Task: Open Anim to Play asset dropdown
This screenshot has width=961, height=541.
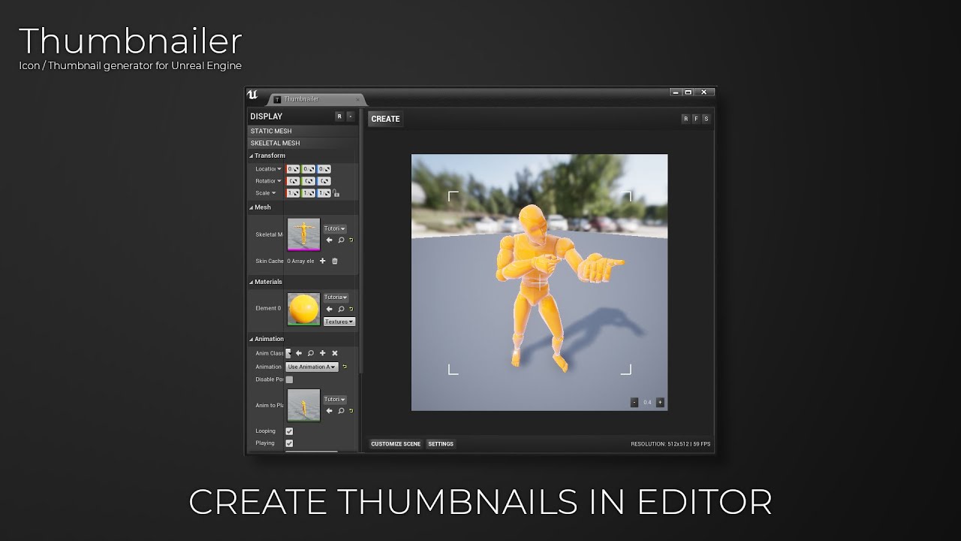Action: pos(335,400)
